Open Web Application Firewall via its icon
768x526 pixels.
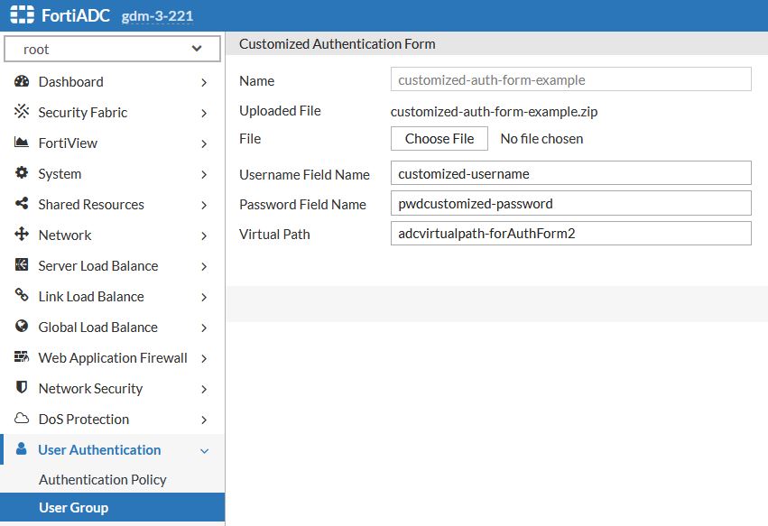(21, 357)
